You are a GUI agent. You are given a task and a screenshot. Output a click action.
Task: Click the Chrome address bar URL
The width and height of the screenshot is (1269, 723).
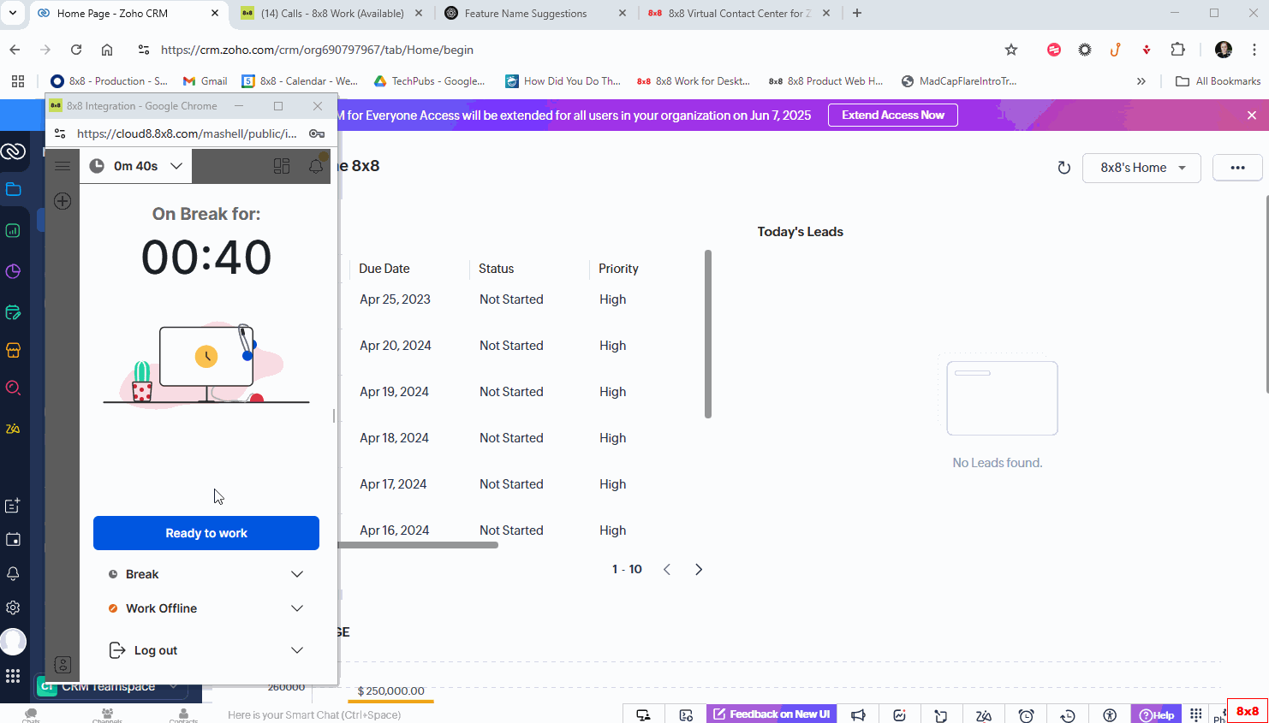coord(317,50)
